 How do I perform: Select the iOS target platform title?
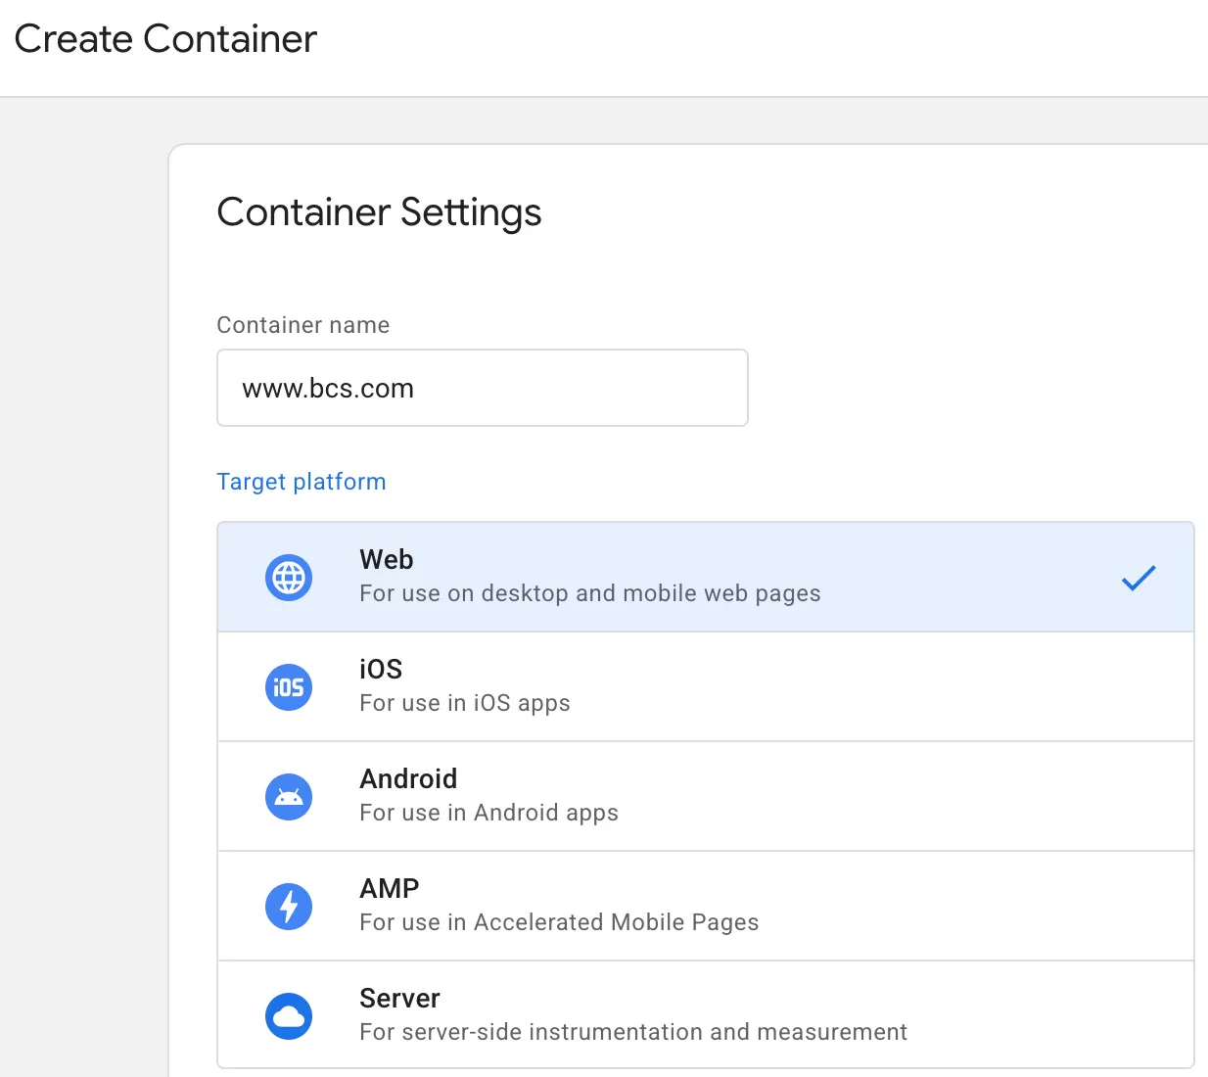[381, 670]
